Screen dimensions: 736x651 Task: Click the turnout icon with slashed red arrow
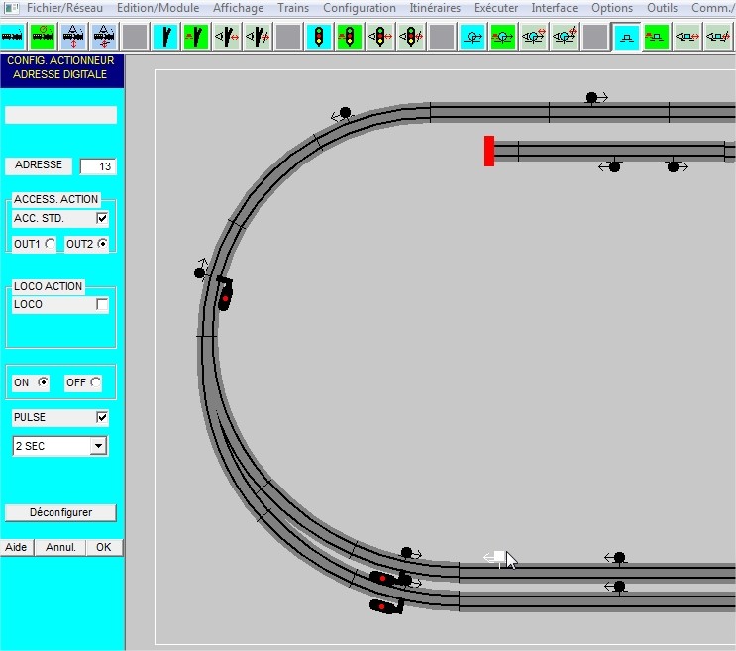pos(258,36)
